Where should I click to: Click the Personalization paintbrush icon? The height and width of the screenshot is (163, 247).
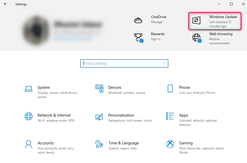coord(99,116)
